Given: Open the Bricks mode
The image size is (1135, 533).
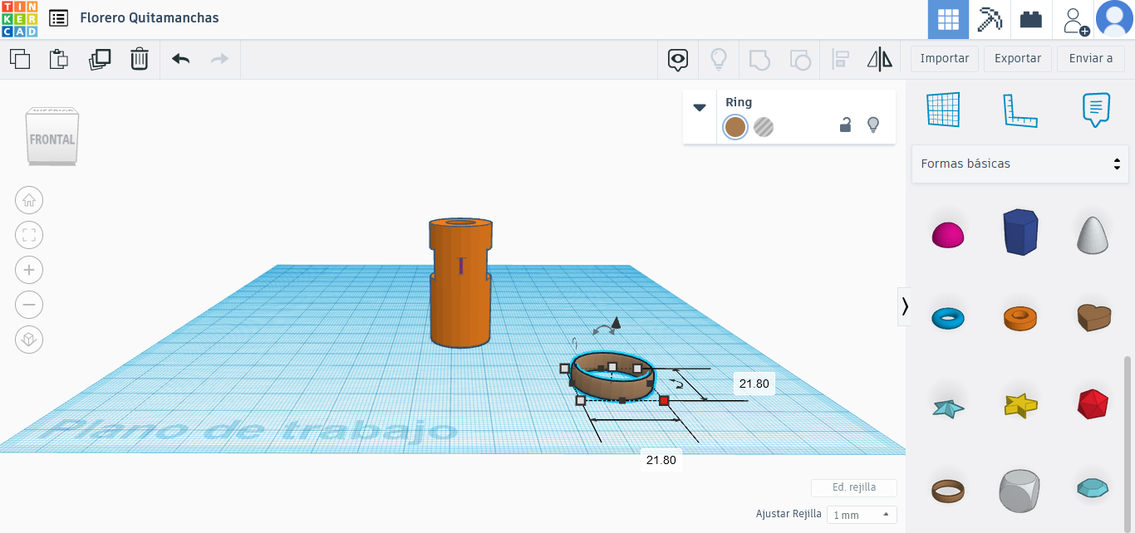Looking at the screenshot, I should tap(1031, 19).
